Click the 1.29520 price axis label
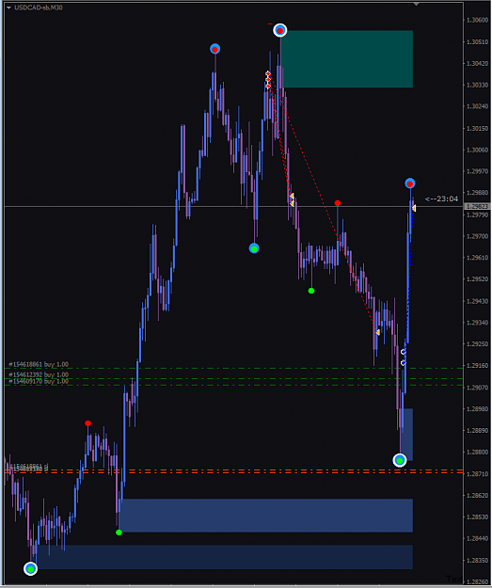 (477, 279)
